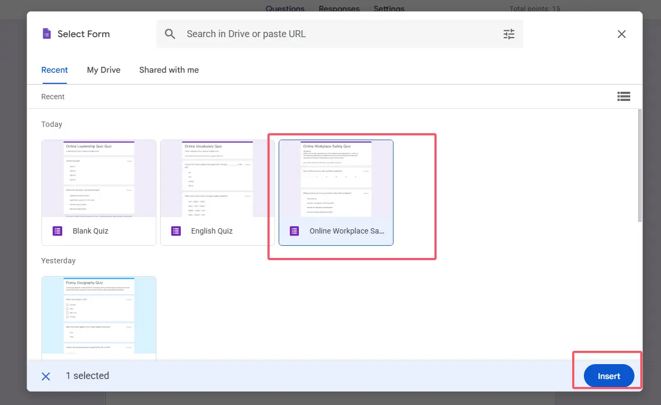The image size is (661, 405).
Task: Switch to list view layout
Action: (623, 97)
